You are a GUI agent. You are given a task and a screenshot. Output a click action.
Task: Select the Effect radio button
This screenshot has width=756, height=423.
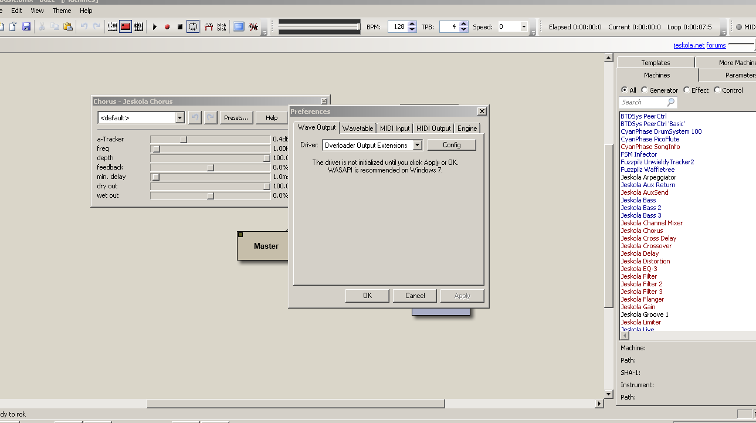coord(687,90)
